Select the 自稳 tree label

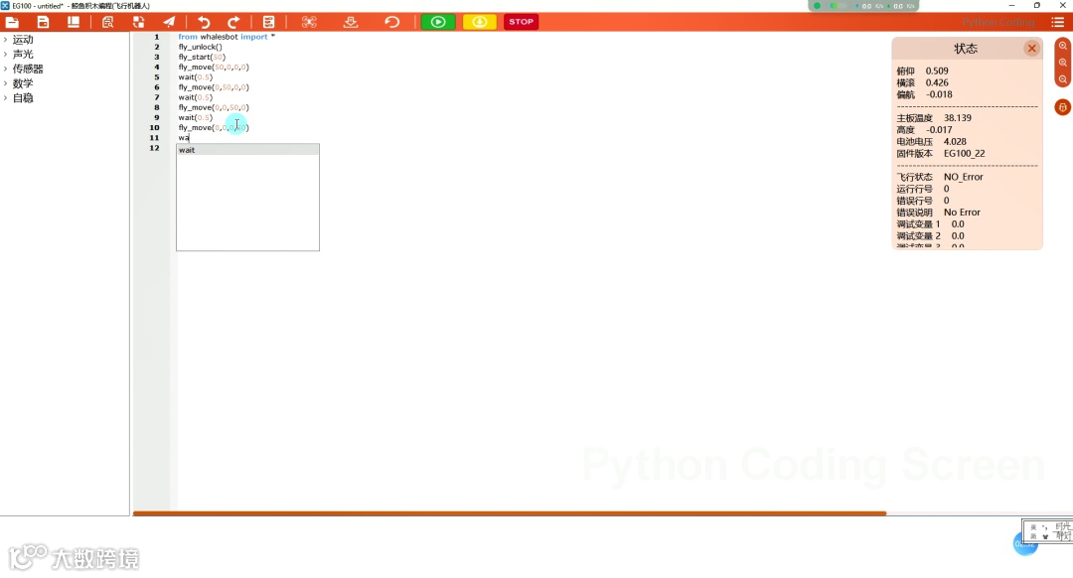[x=23, y=97]
